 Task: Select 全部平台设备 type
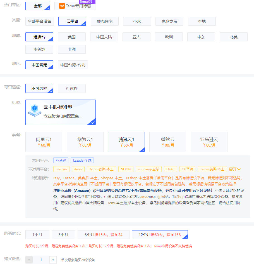40,21
